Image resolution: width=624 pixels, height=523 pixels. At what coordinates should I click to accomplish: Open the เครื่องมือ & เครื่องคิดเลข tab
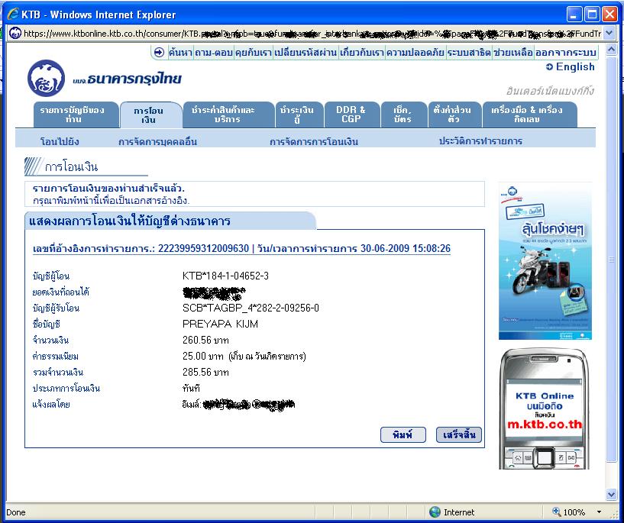pyautogui.click(x=529, y=115)
